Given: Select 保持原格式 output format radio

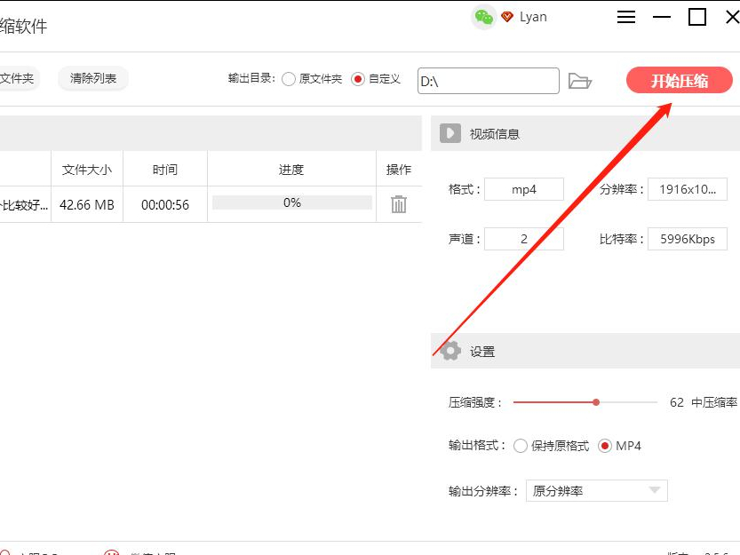Looking at the screenshot, I should tap(520, 446).
